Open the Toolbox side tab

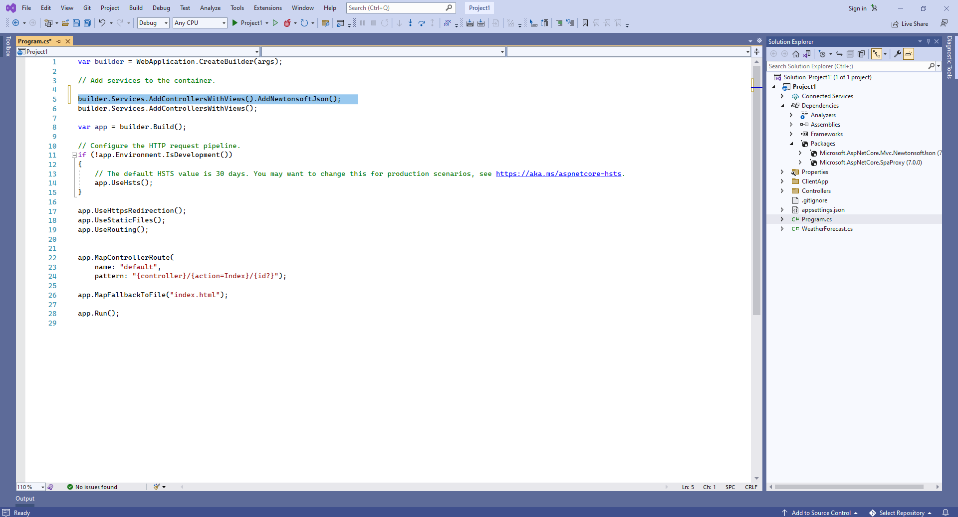click(x=8, y=46)
